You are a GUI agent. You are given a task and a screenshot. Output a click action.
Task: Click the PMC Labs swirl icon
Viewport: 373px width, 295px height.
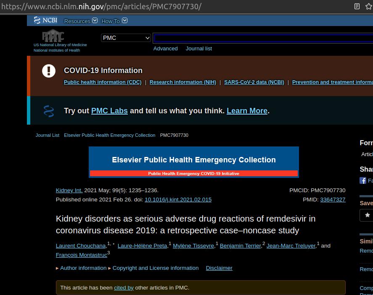coord(49,111)
